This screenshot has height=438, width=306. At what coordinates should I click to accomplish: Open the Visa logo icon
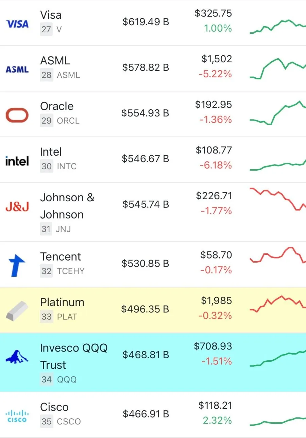(17, 24)
